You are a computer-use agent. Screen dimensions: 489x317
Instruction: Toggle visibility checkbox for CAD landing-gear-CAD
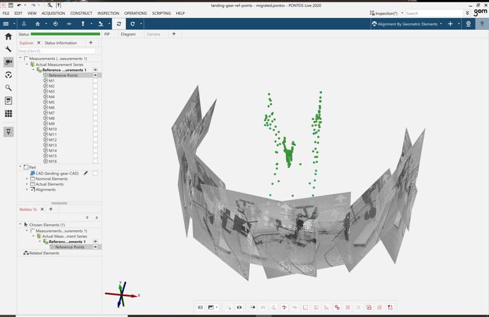pos(95,173)
